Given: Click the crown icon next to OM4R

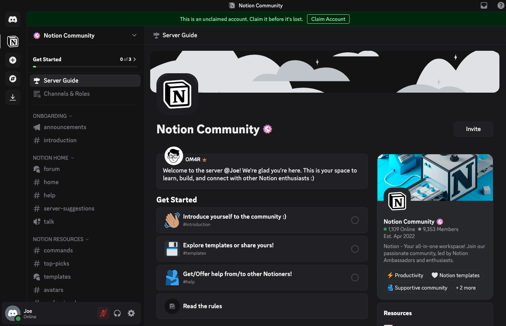Looking at the screenshot, I should (204, 160).
